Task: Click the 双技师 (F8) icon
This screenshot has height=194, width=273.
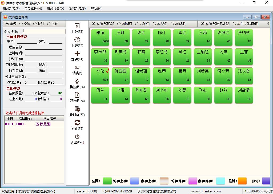Action: 77,95
